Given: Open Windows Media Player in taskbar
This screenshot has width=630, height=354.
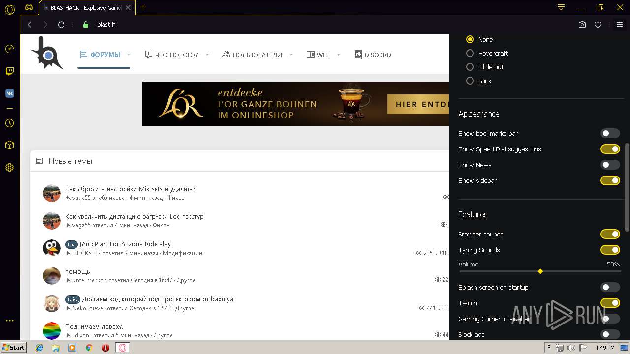Looking at the screenshot, I should pyautogui.click(x=72, y=348).
